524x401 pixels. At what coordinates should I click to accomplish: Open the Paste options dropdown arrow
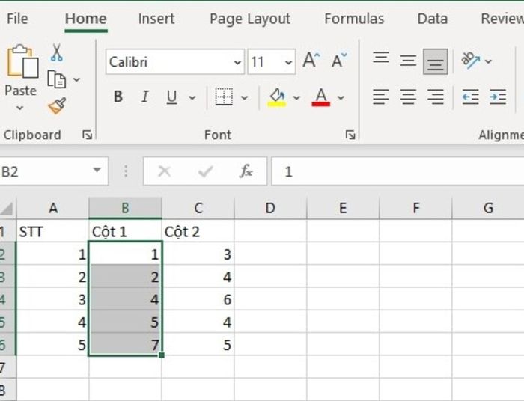tap(20, 108)
